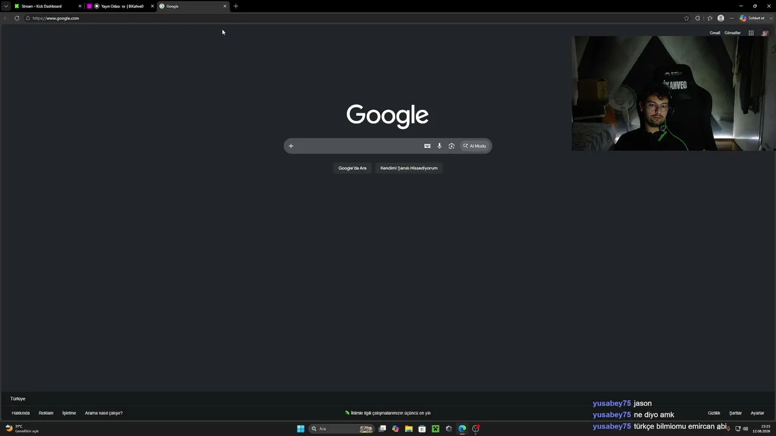The width and height of the screenshot is (776, 436).
Task: Reload the current page
Action: pos(17,18)
